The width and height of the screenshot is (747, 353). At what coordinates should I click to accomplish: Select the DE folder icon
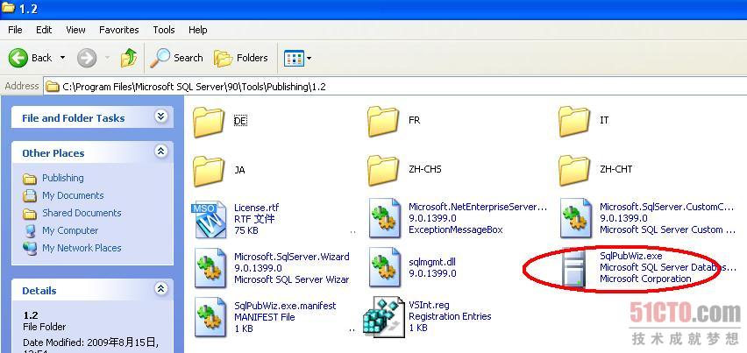[x=209, y=122]
